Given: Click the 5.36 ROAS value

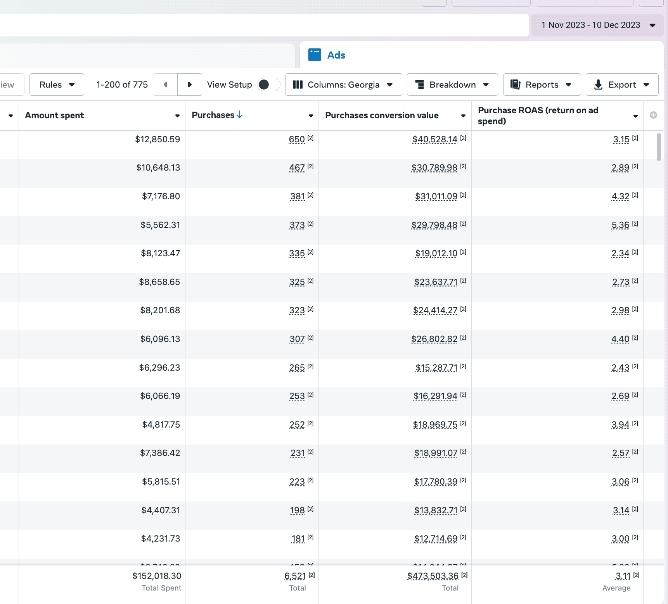Looking at the screenshot, I should (x=620, y=225).
